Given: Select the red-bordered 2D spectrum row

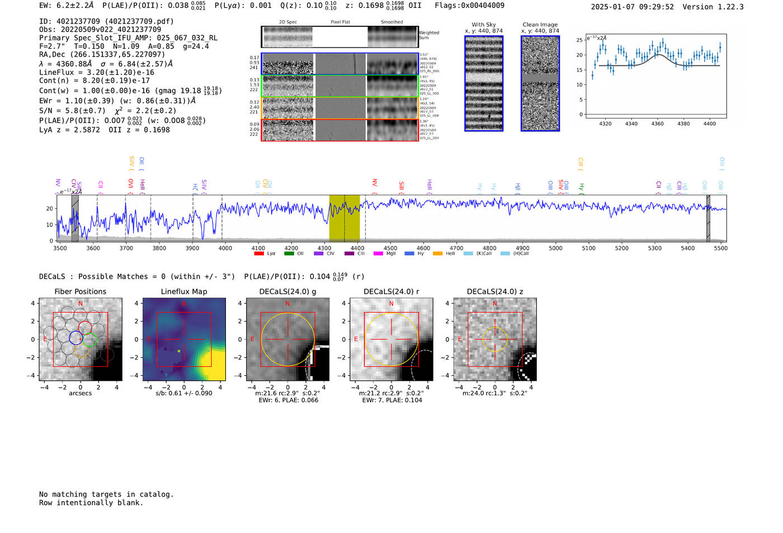Looking at the screenshot, I should pyautogui.click(x=340, y=130).
